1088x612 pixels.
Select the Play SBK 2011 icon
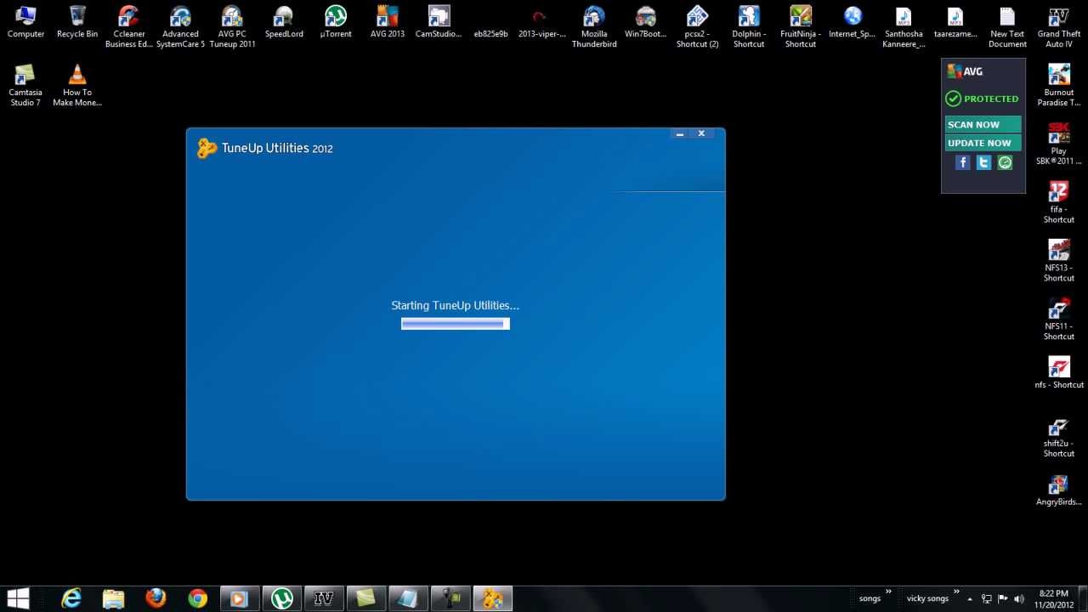coord(1059,144)
